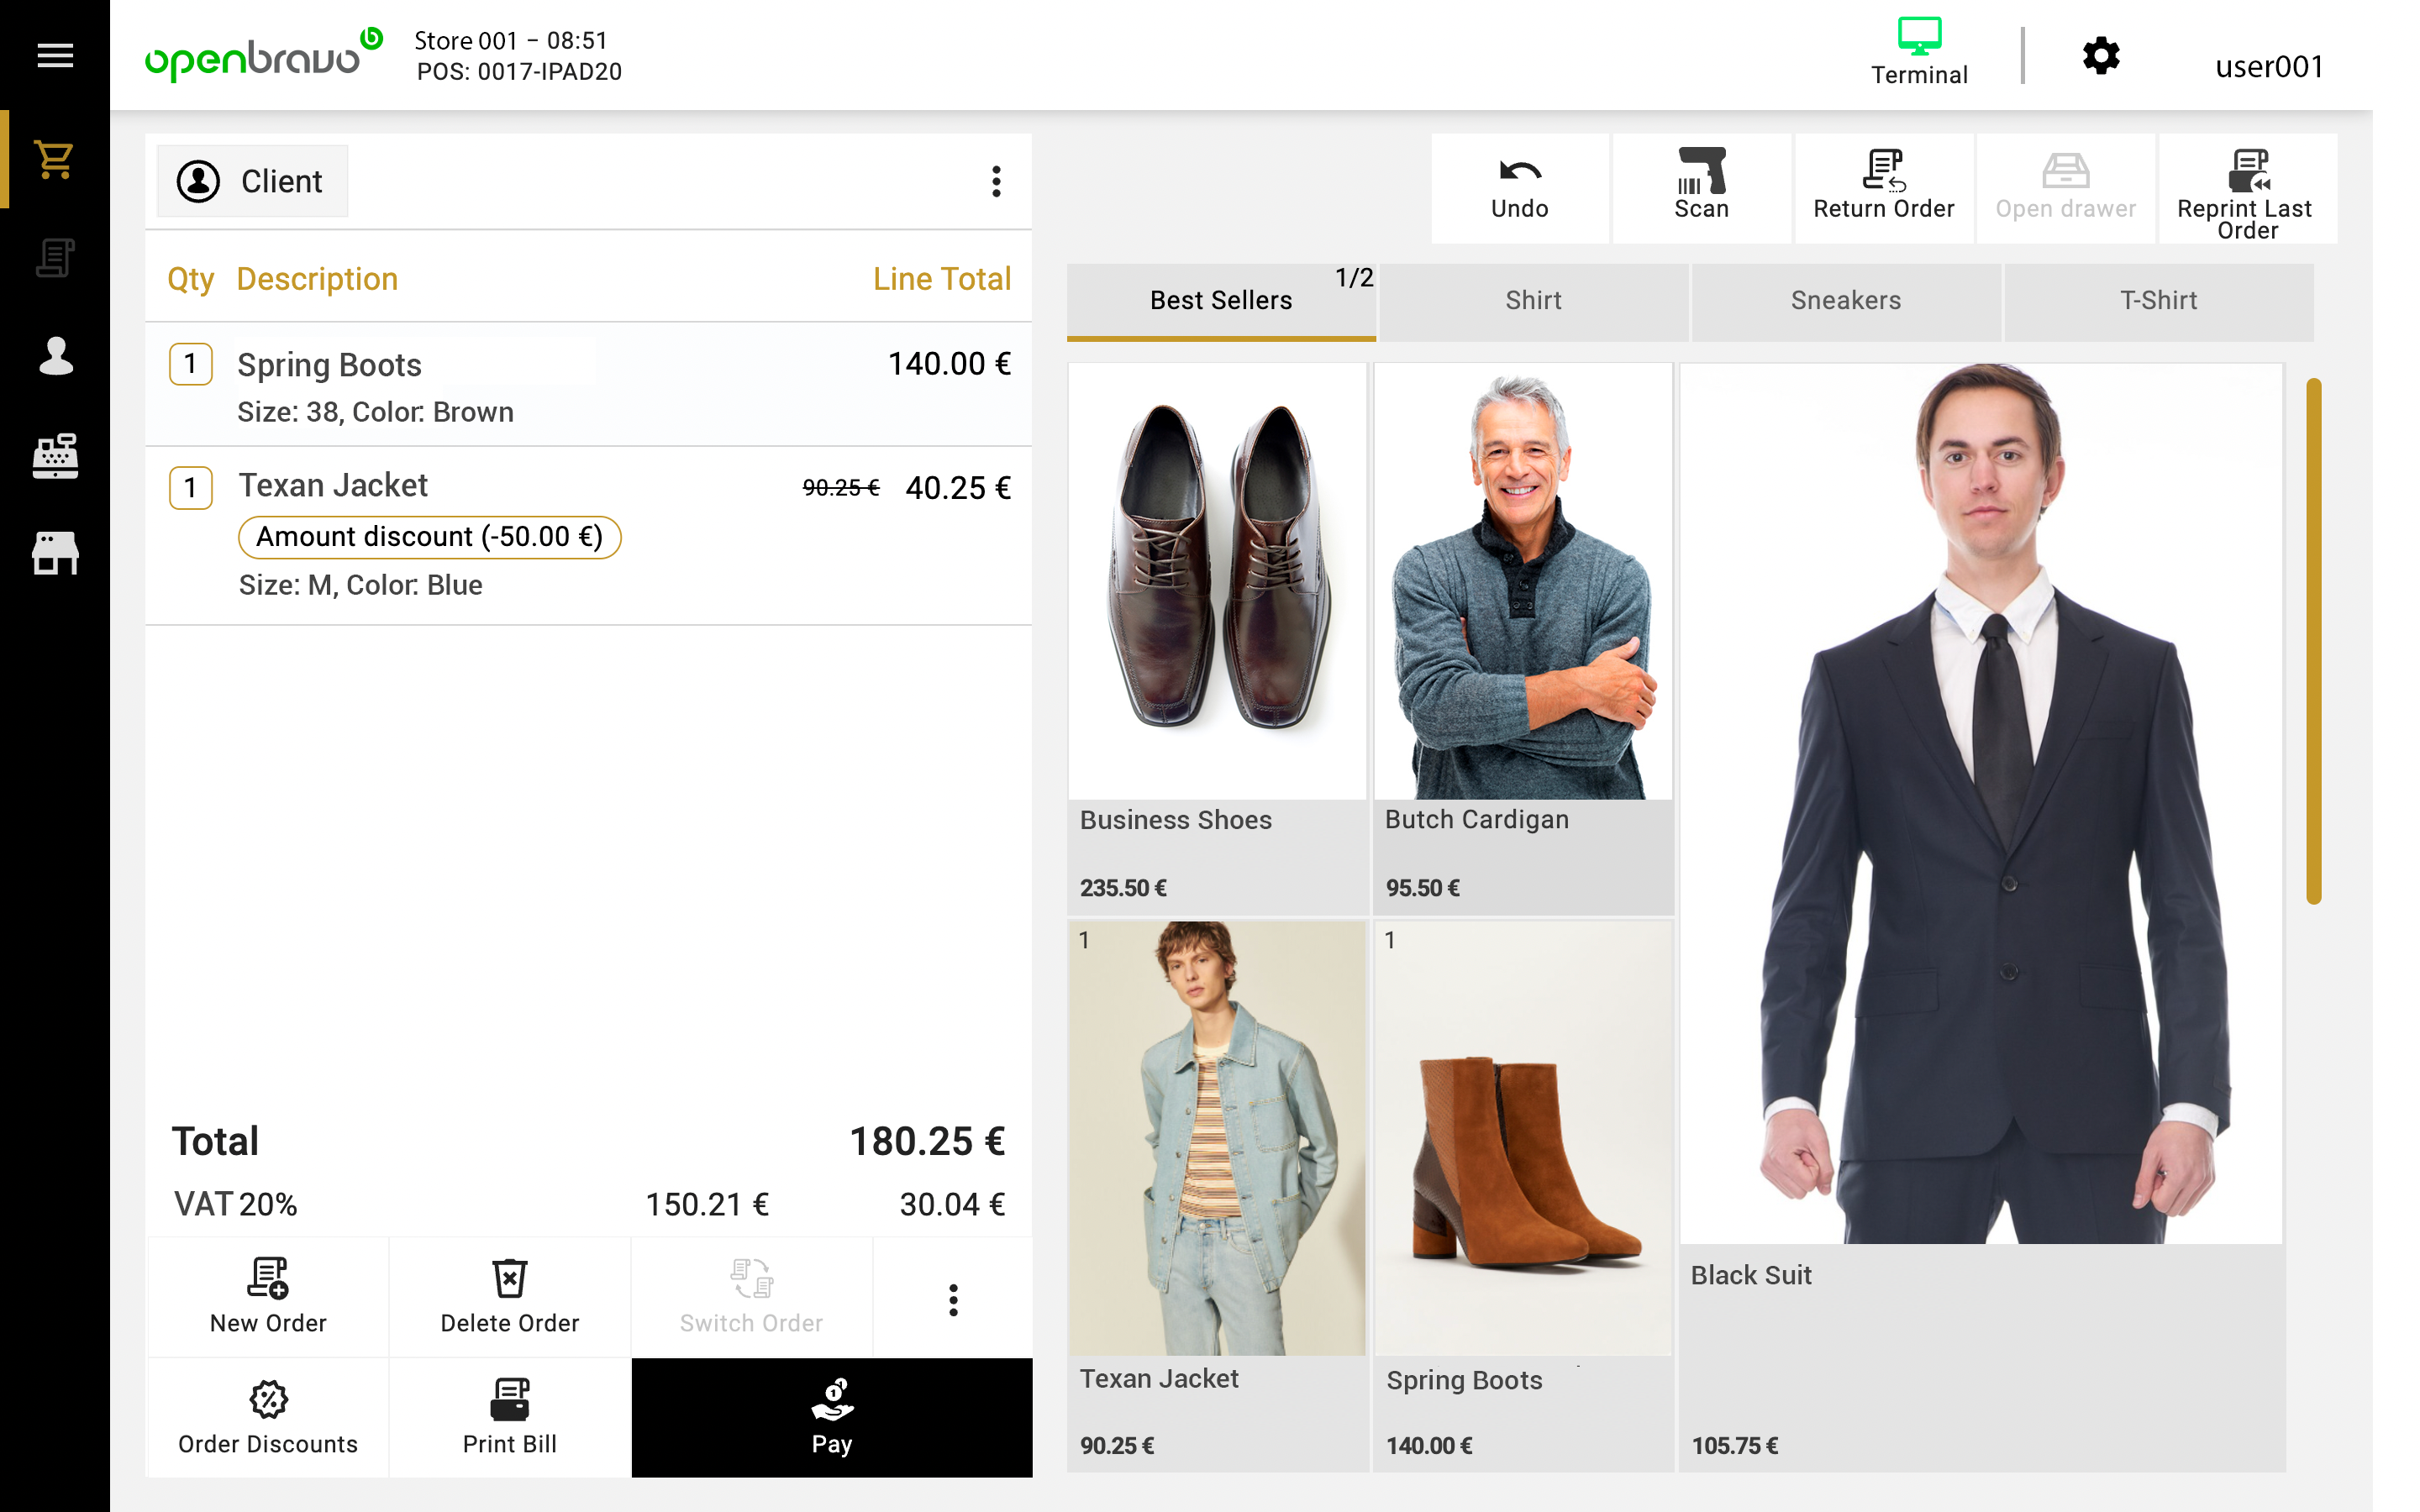The width and height of the screenshot is (2420, 1512).
Task: Select the customers icon in the sidebar
Action: pyautogui.click(x=54, y=356)
